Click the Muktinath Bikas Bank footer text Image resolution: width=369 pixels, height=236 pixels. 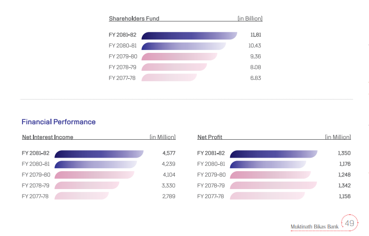click(x=315, y=227)
